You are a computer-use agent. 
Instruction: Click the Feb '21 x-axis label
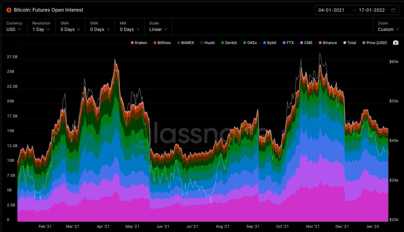click(45, 227)
